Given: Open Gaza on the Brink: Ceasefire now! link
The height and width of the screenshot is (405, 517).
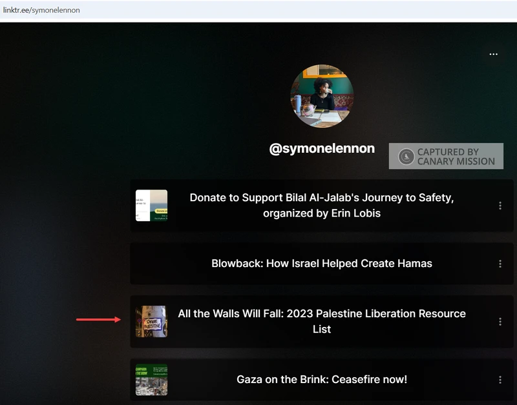Looking at the screenshot, I should tap(322, 380).
